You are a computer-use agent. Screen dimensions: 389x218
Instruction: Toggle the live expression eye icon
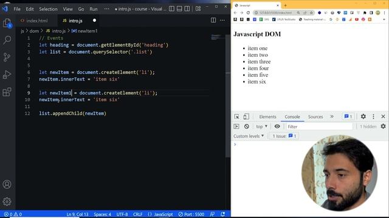[277, 127]
